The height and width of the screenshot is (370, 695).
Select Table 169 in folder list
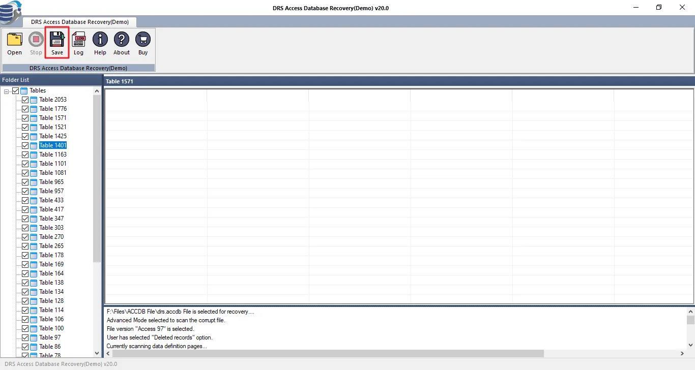coord(51,264)
